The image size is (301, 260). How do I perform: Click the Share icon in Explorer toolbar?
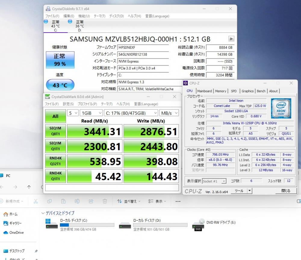pos(91,201)
